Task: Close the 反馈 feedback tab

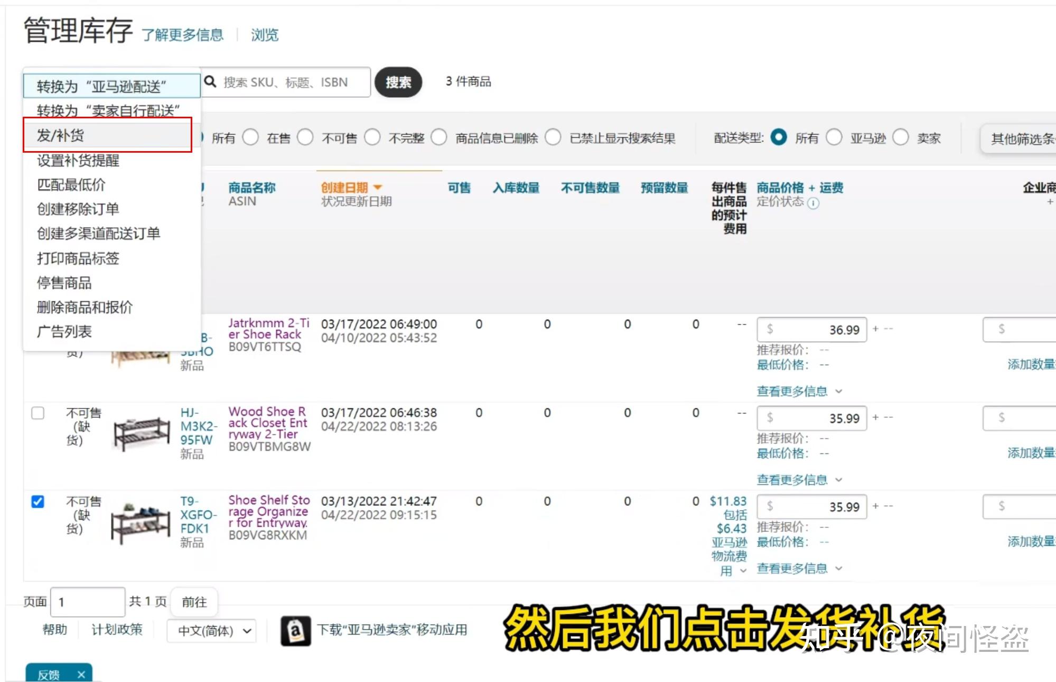Action: point(81,675)
